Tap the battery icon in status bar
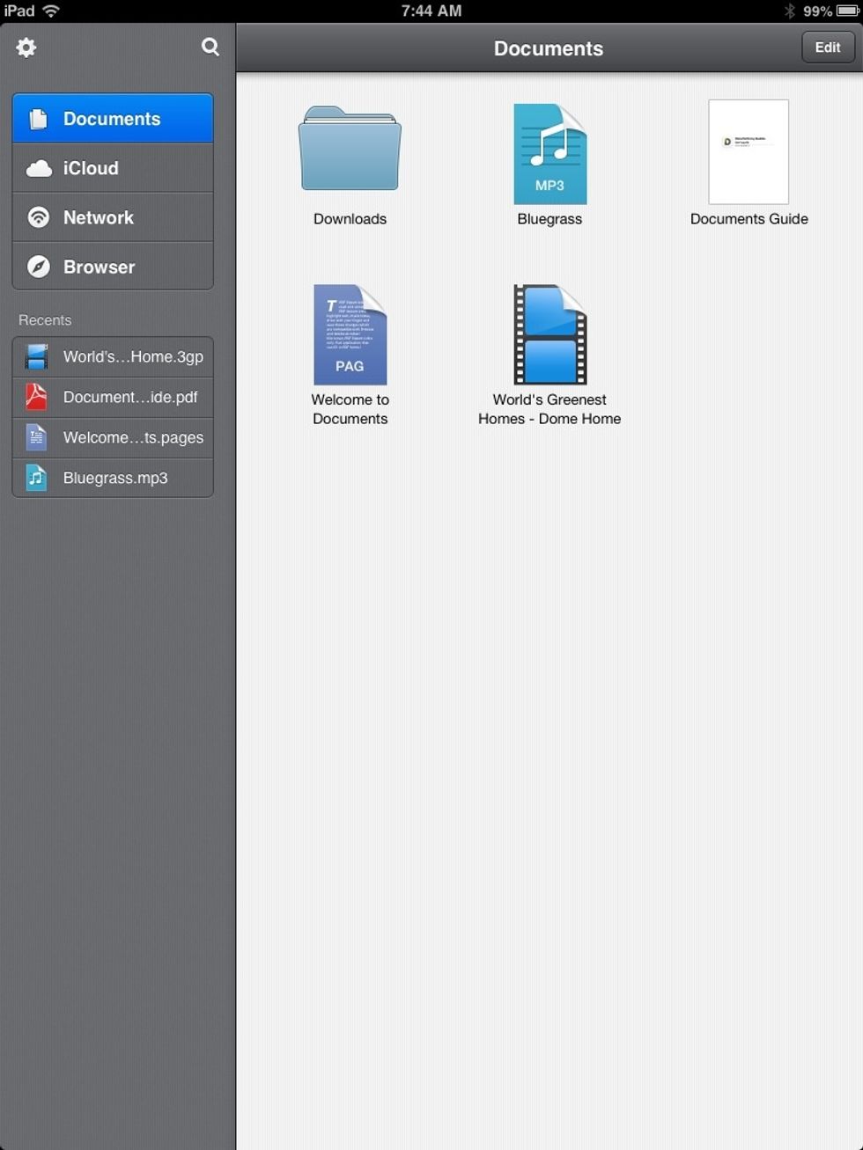 [x=847, y=11]
